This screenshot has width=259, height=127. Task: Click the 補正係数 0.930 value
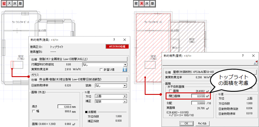118,121
